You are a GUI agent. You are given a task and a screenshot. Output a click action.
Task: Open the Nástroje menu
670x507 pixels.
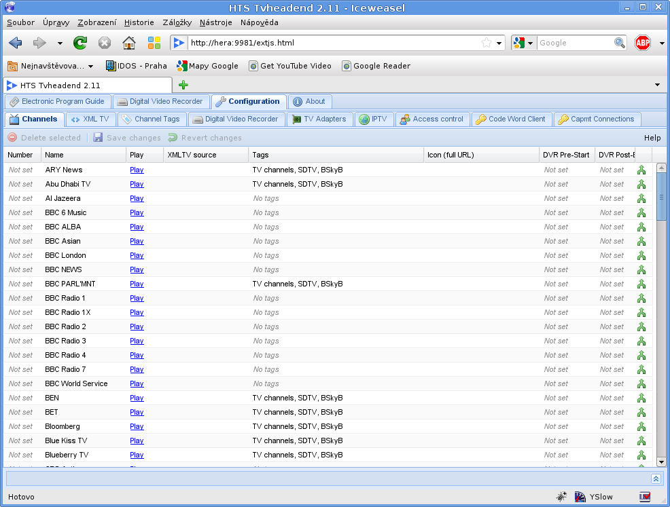coord(216,22)
